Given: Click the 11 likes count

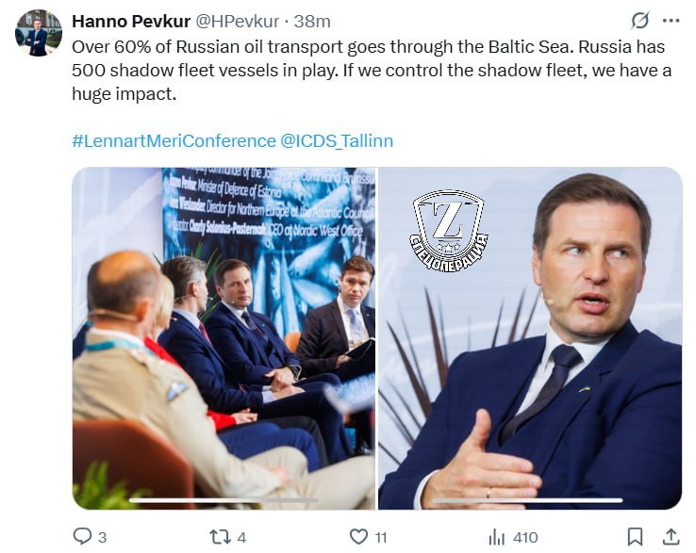Looking at the screenshot, I should tap(380, 537).
